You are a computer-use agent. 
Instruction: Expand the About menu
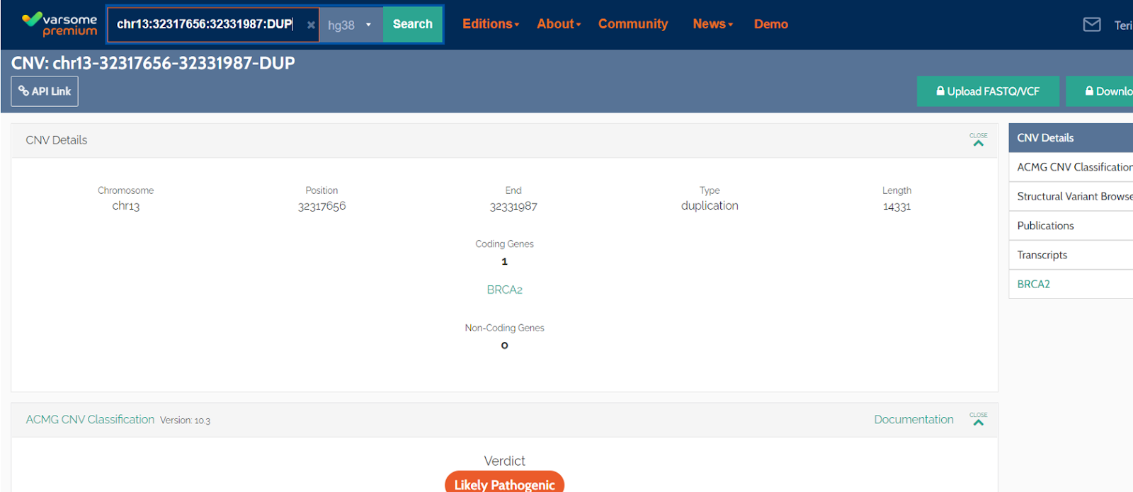[x=559, y=24]
